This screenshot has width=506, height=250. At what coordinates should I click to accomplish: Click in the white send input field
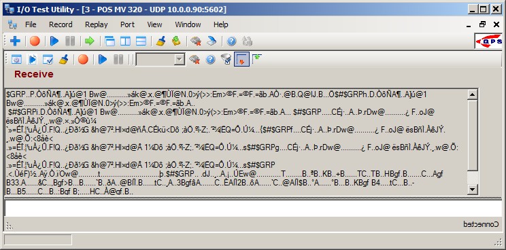click(x=253, y=208)
